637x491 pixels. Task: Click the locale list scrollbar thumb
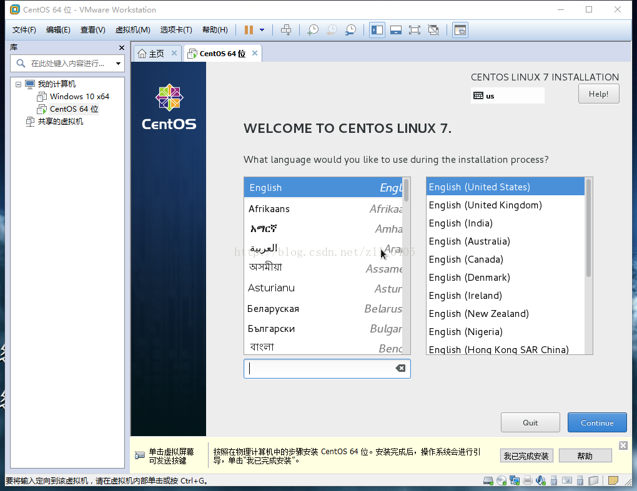(589, 228)
